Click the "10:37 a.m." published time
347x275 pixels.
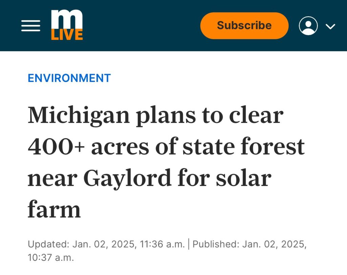[x=51, y=258]
